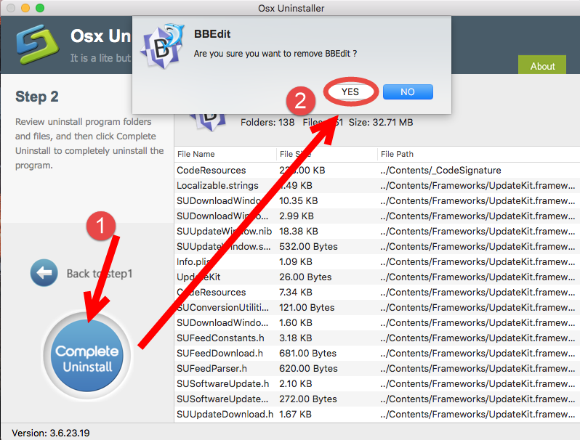Click the 10.35 KB file size cell
Image resolution: width=580 pixels, height=440 pixels.
[x=298, y=200]
